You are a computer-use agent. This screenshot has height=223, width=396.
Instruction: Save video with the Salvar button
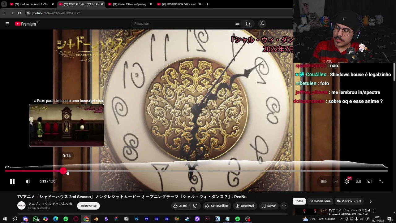pos(268,206)
